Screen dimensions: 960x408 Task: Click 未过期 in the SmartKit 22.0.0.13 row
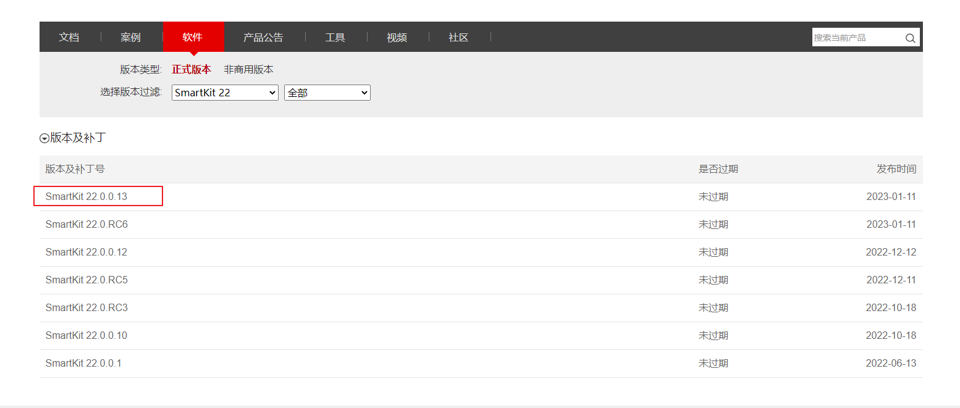[714, 197]
